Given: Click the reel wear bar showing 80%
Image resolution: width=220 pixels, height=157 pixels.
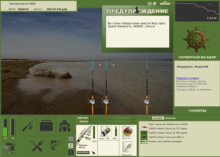Looking at the screenshot, I should point(116,131).
